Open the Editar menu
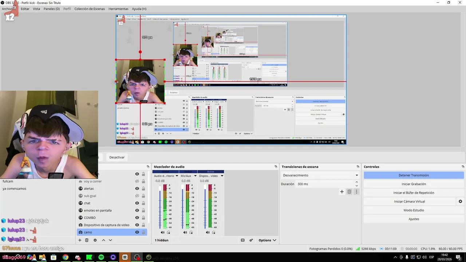Screen dimensions: 466x262 tap(25, 9)
